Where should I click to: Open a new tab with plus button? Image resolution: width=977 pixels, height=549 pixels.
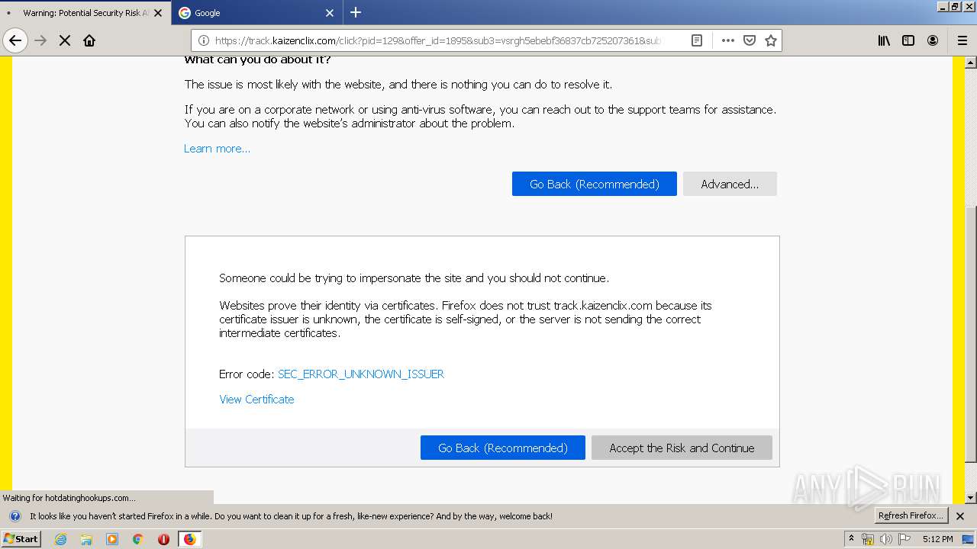point(356,12)
